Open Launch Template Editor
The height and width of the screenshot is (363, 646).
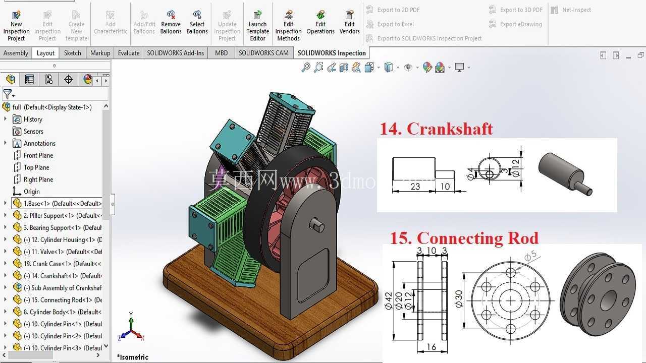[x=257, y=25]
